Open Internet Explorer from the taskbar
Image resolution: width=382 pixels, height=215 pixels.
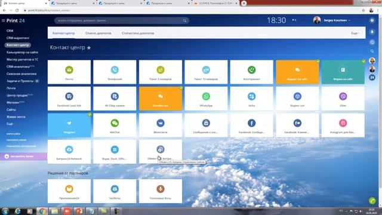tap(17, 211)
